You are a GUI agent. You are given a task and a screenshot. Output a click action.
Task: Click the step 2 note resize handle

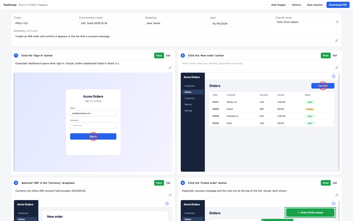pos(337,67)
